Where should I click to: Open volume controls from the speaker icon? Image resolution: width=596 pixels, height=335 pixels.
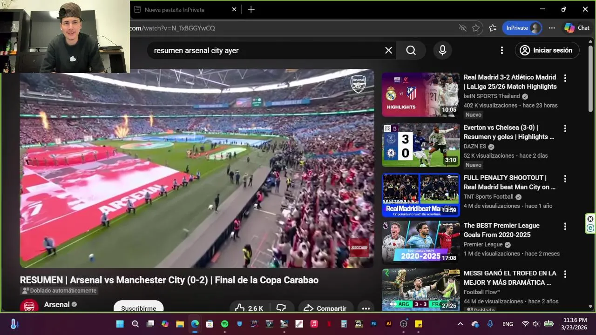click(535, 324)
